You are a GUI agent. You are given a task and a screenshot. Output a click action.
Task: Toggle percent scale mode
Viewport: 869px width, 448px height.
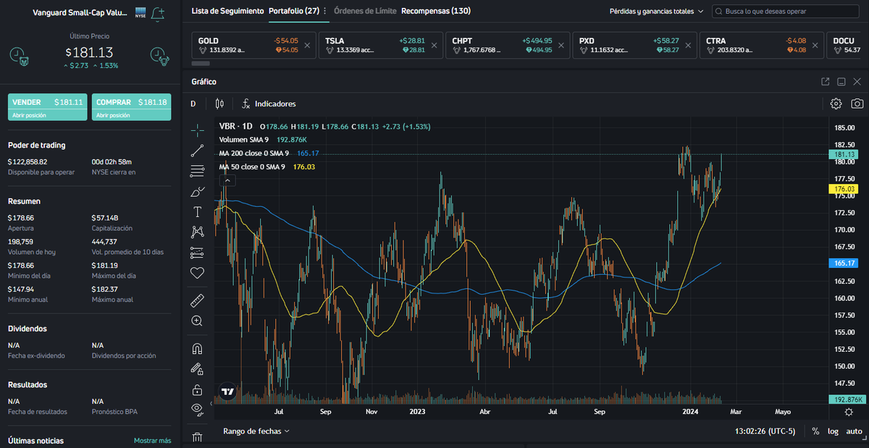coord(815,431)
